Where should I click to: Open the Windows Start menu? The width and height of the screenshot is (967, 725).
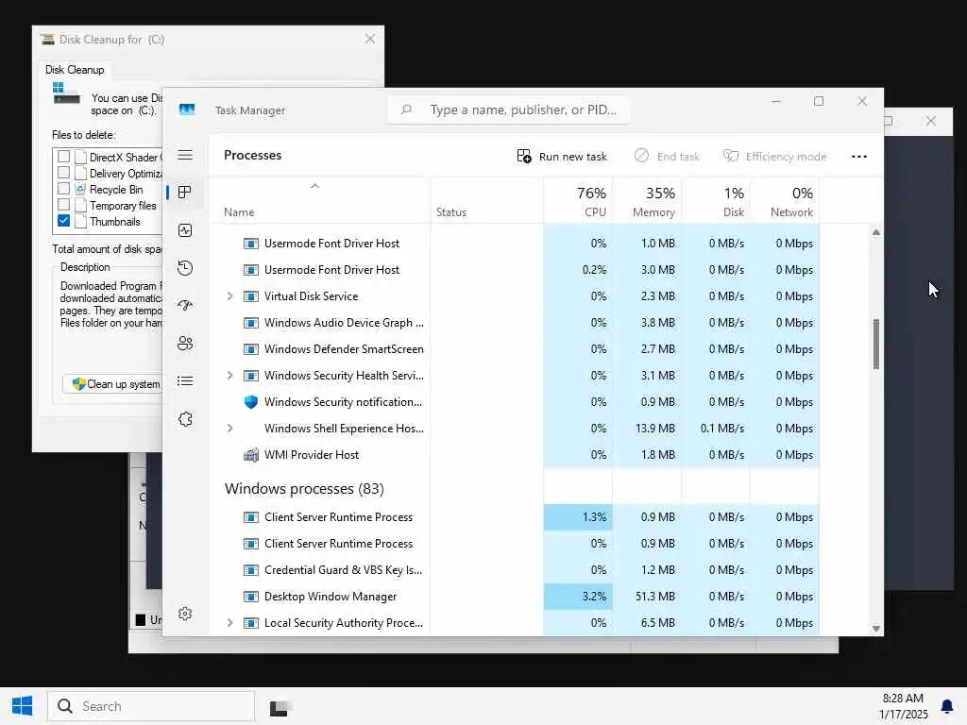pos(23,706)
